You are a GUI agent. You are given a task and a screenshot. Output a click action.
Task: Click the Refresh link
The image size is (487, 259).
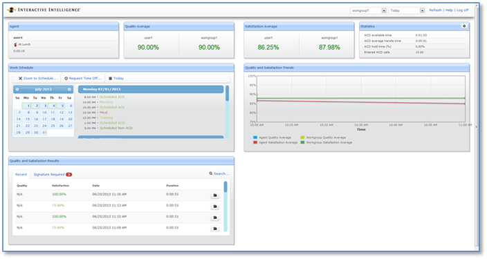[435, 10]
